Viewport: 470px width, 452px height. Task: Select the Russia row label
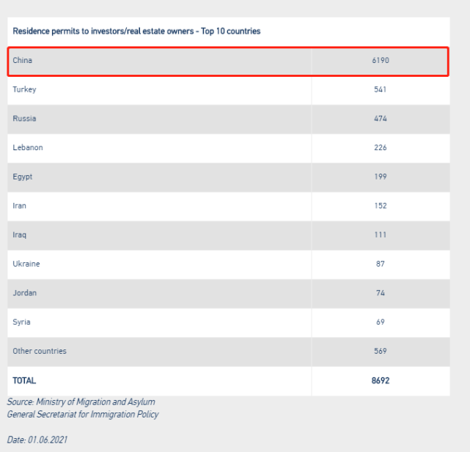tap(24, 119)
